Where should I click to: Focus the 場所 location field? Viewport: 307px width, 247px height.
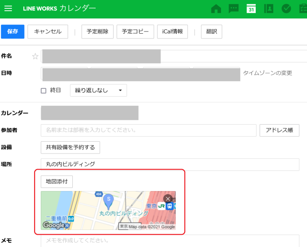(170, 164)
